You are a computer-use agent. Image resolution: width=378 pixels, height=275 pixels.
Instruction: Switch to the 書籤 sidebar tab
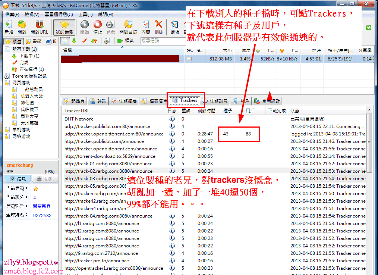tap(34, 41)
